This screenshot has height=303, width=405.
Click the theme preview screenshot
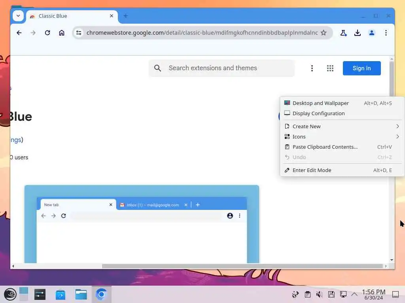click(142, 224)
